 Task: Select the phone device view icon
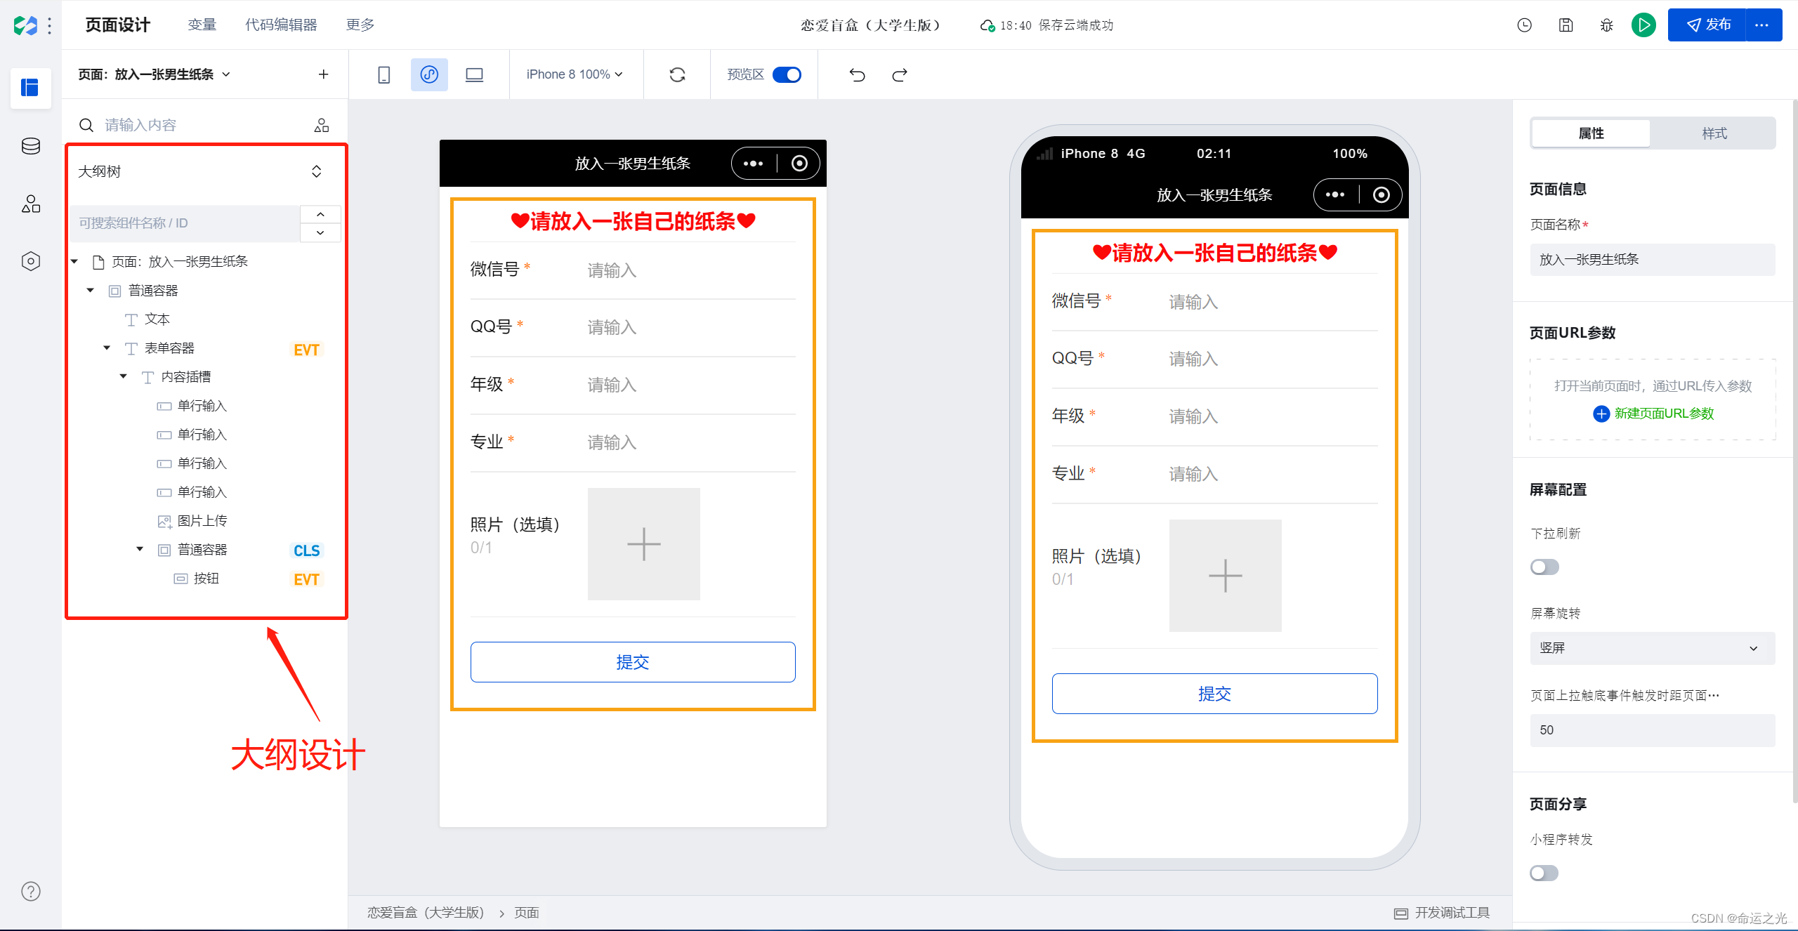(383, 74)
